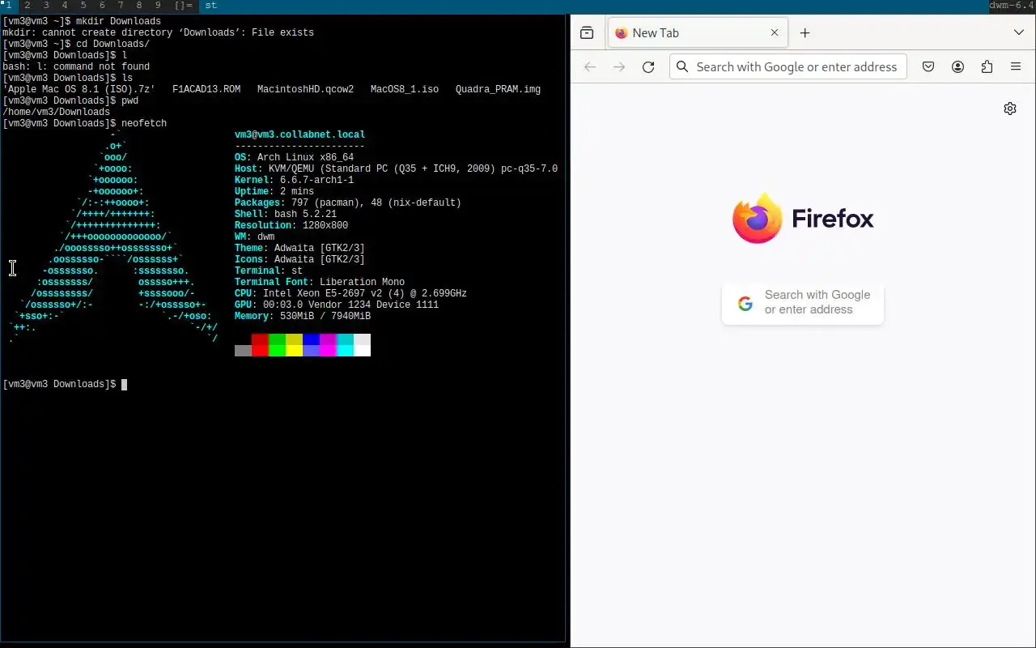Click the GPU: 00:03.0 Vendor 1234 line

tap(337, 305)
